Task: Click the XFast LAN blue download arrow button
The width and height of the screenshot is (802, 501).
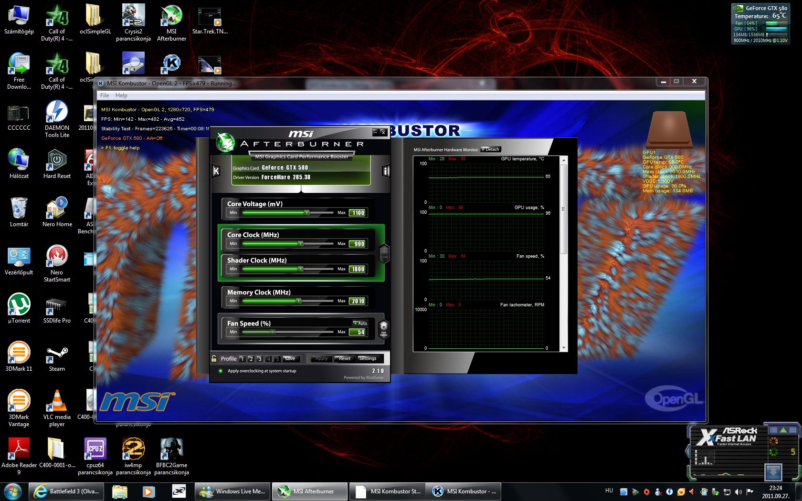Action: tap(773, 472)
